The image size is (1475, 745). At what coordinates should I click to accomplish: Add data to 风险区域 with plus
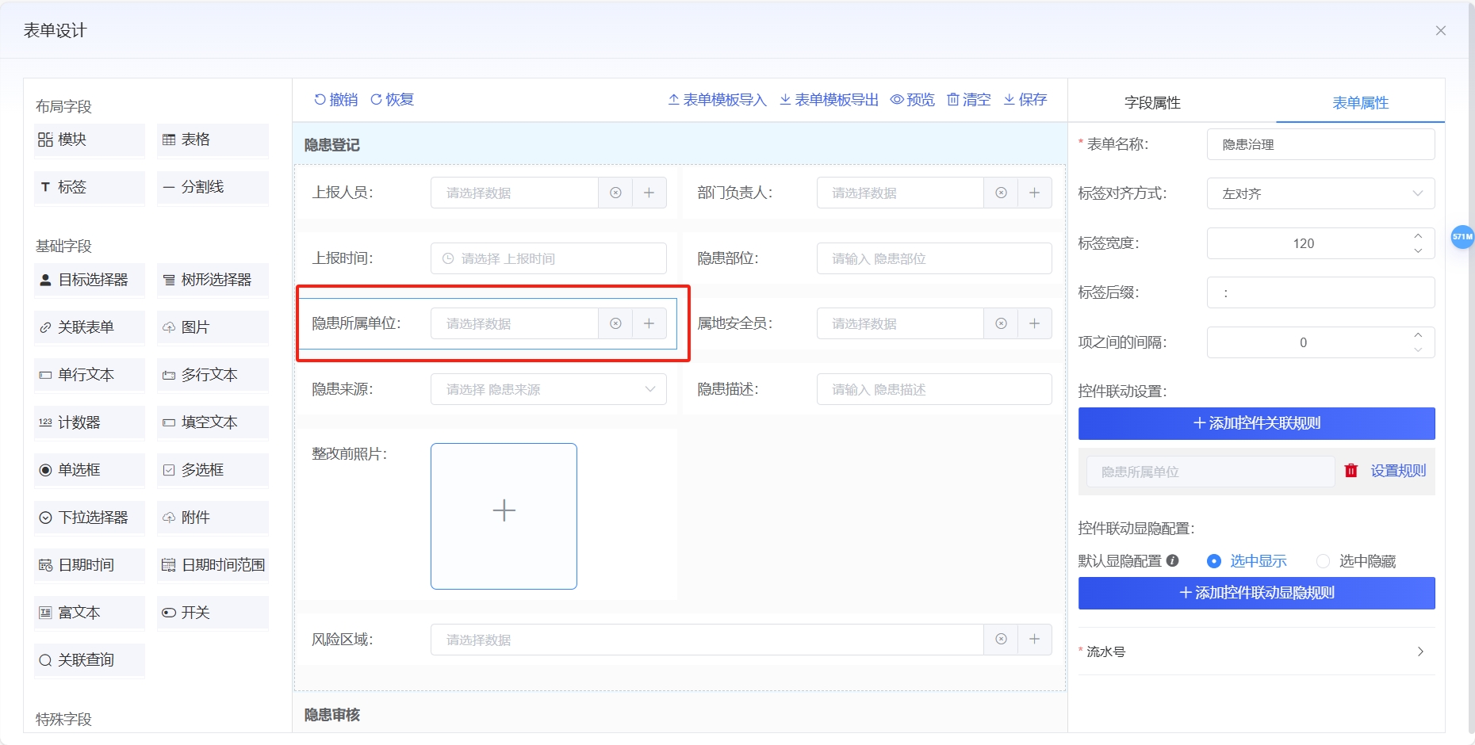tap(1035, 640)
